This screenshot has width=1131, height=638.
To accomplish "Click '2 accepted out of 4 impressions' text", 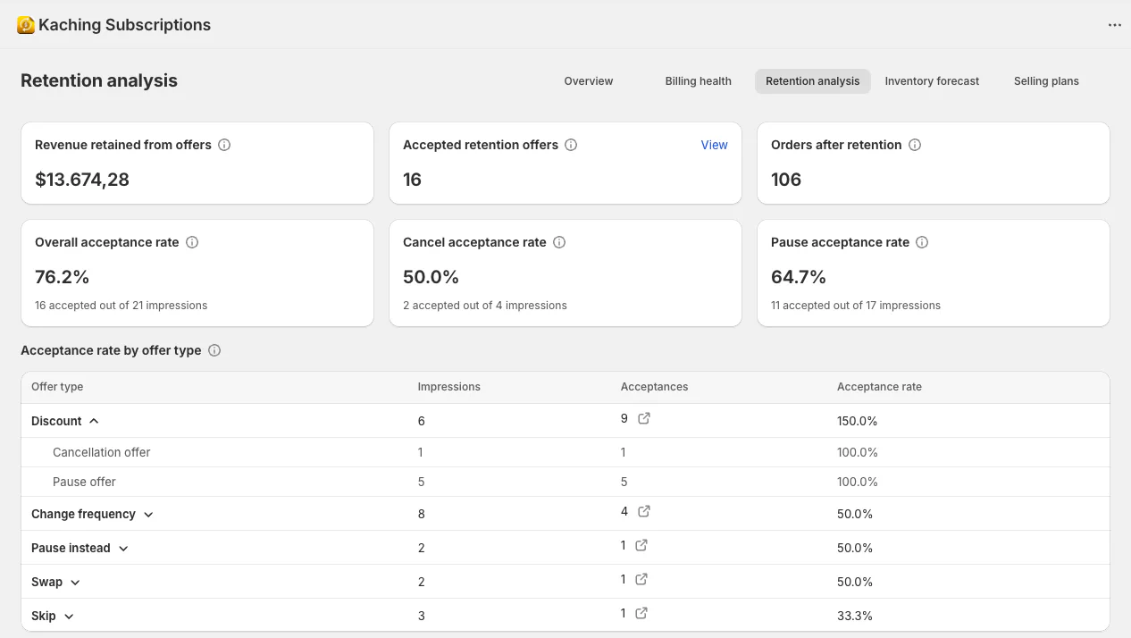I will [x=485, y=306].
